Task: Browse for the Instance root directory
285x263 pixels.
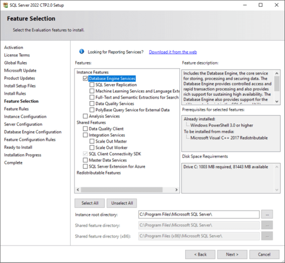Action: pos(267,215)
